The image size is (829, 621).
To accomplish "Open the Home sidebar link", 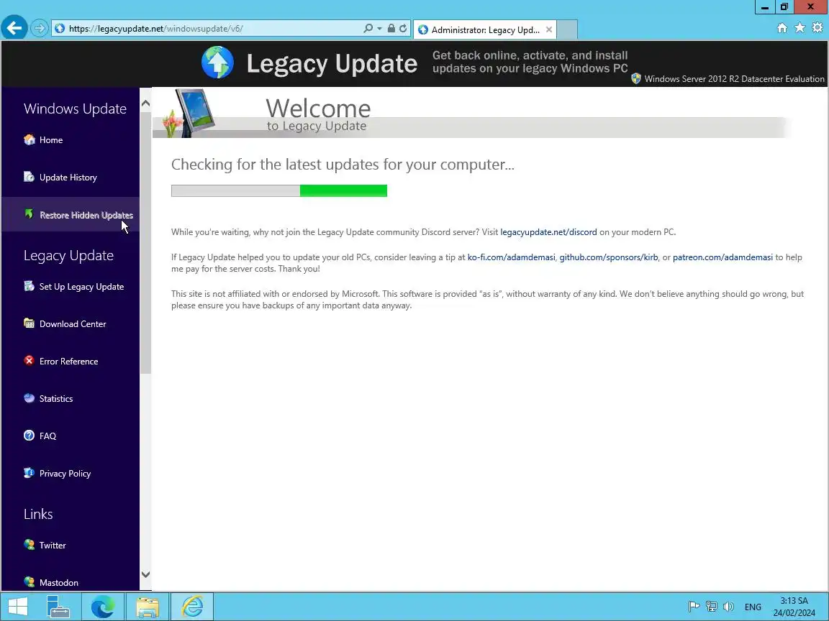I will pos(51,140).
